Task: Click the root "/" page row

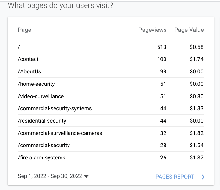Action: [19, 47]
